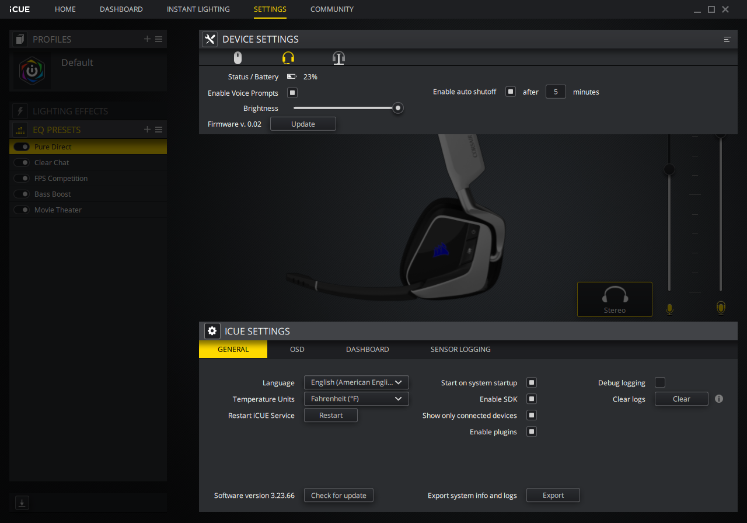Viewport: 747px width, 523px height.
Task: Toggle the FPS Competition preset switch
Action: (22, 179)
